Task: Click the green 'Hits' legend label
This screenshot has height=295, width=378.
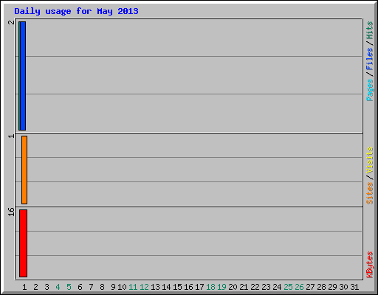Action: (x=369, y=30)
